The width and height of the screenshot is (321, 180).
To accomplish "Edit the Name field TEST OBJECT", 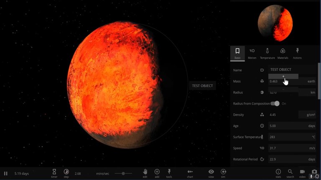I will (x=292, y=70).
